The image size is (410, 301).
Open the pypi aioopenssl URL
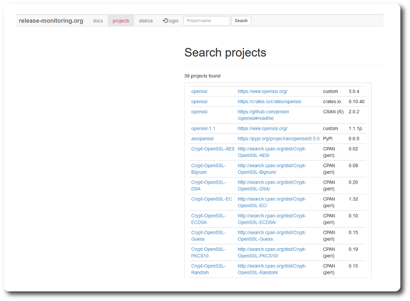click(x=278, y=138)
